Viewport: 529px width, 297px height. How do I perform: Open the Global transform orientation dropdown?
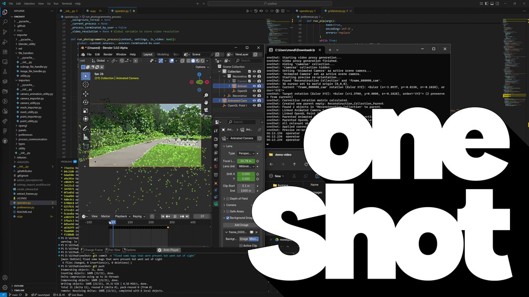click(100, 61)
